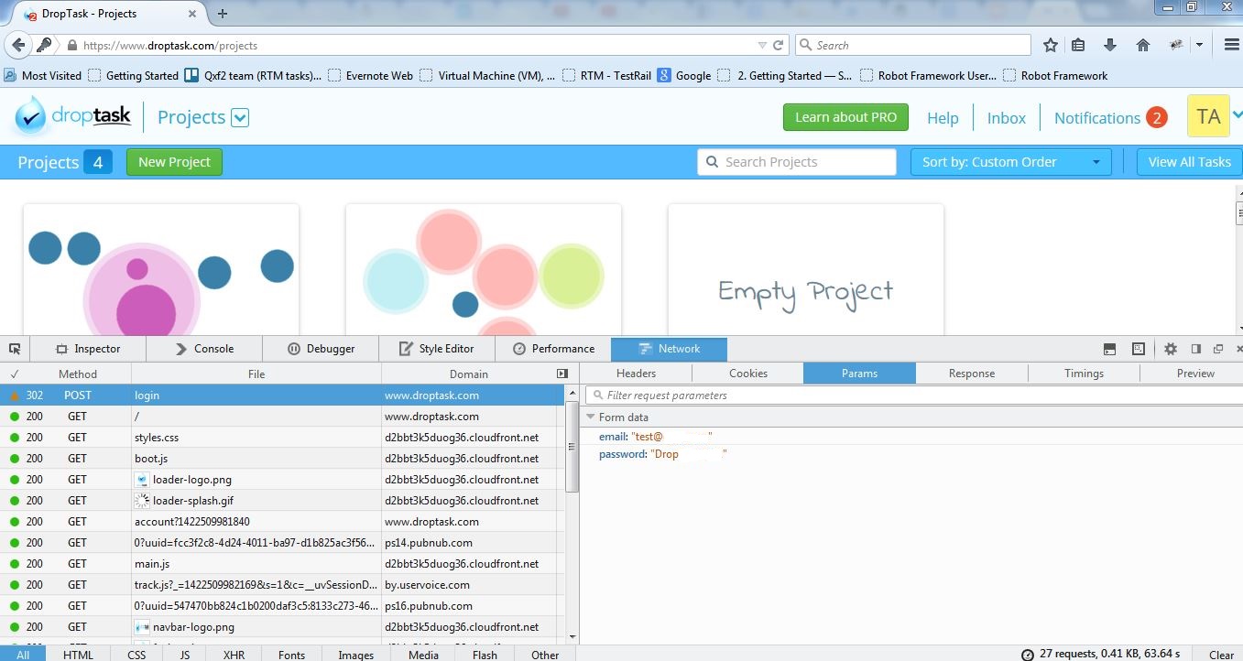Reload the page with the refresh icon

779,45
